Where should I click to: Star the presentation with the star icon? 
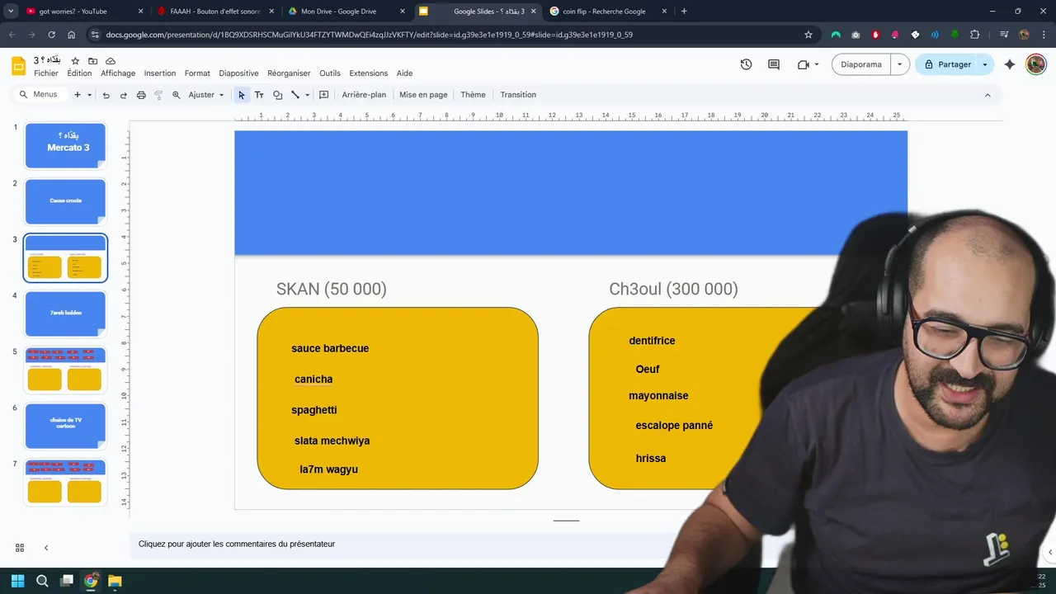coord(75,61)
